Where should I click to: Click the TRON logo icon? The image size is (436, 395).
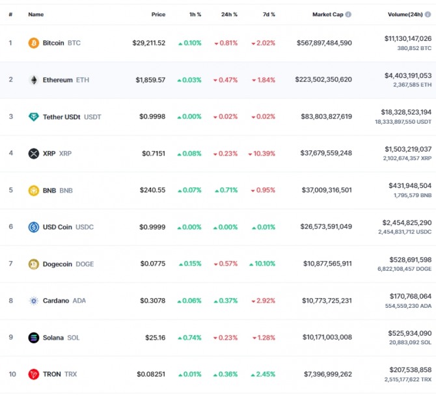coord(34,375)
